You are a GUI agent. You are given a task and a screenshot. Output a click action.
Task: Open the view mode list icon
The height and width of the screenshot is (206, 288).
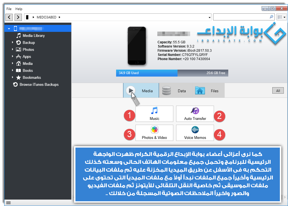coord(280,17)
